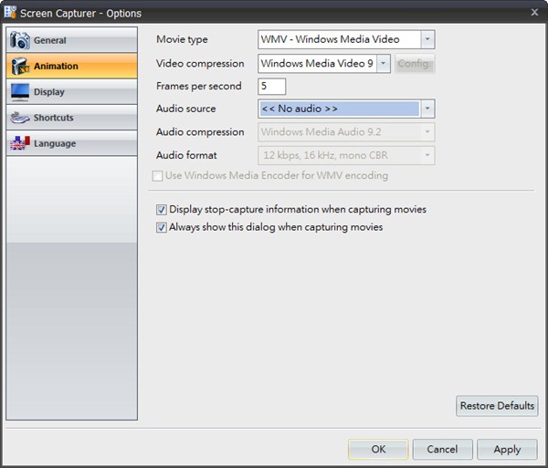The height and width of the screenshot is (468, 548).
Task: Close the Options dialog
Action: tap(534, 12)
